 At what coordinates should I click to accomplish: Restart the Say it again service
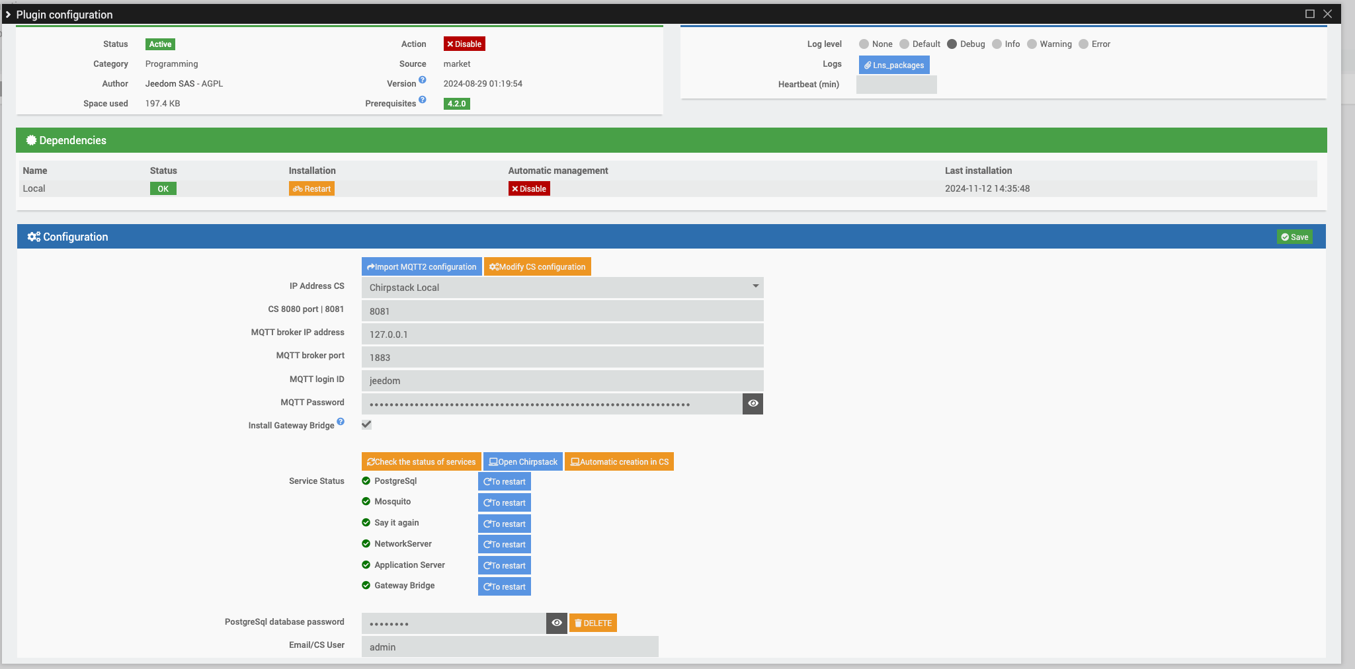click(x=505, y=524)
